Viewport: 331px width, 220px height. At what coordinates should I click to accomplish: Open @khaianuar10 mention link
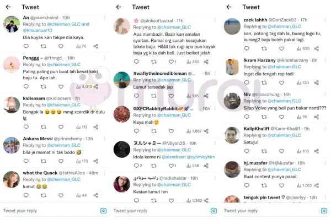click(38, 30)
